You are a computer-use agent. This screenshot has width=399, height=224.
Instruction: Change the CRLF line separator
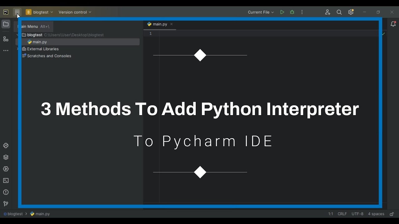(x=342, y=214)
